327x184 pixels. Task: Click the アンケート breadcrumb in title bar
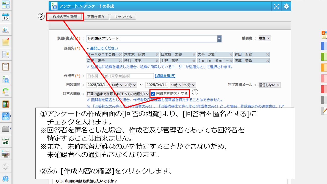point(69,6)
